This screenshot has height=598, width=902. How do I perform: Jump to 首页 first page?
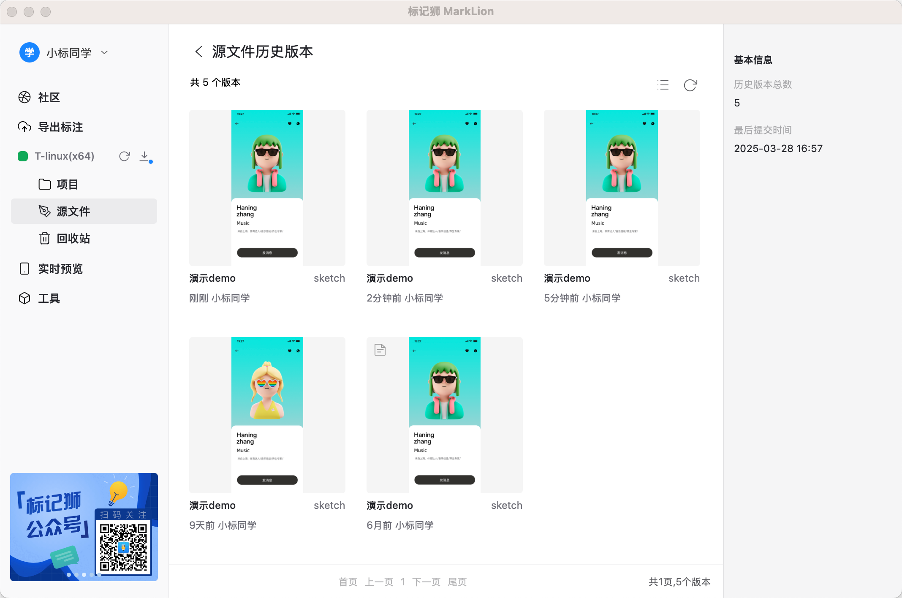pyautogui.click(x=348, y=582)
